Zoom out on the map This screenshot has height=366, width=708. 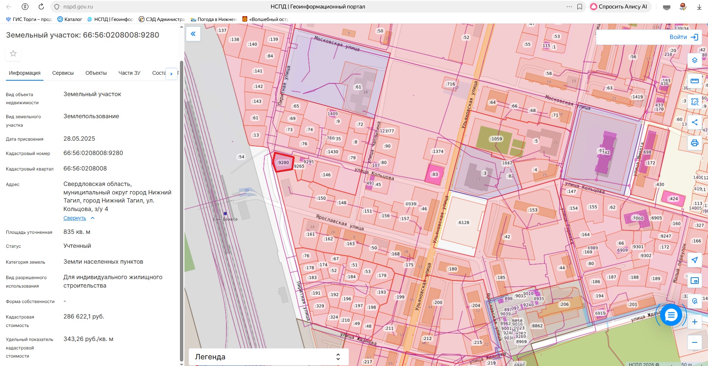[x=694, y=342]
